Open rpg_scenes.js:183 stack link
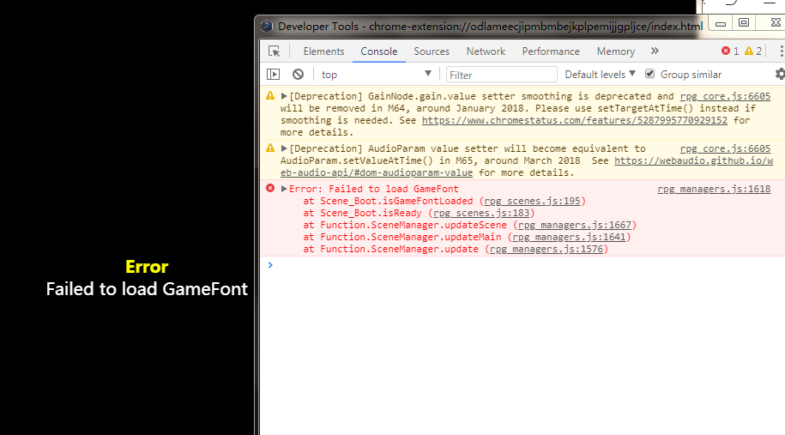Image resolution: width=785 pixels, height=435 pixels. pos(481,214)
